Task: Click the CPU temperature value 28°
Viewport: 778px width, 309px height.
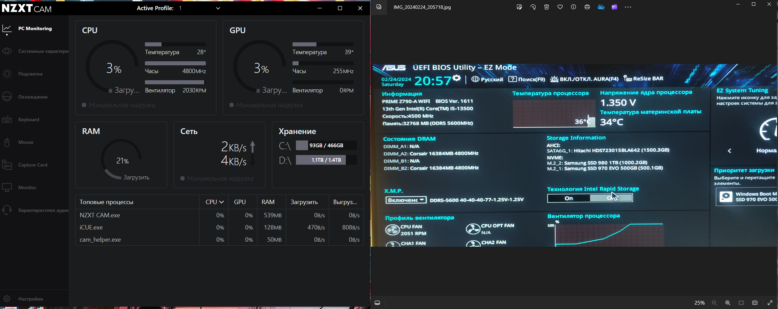Action: (x=201, y=52)
